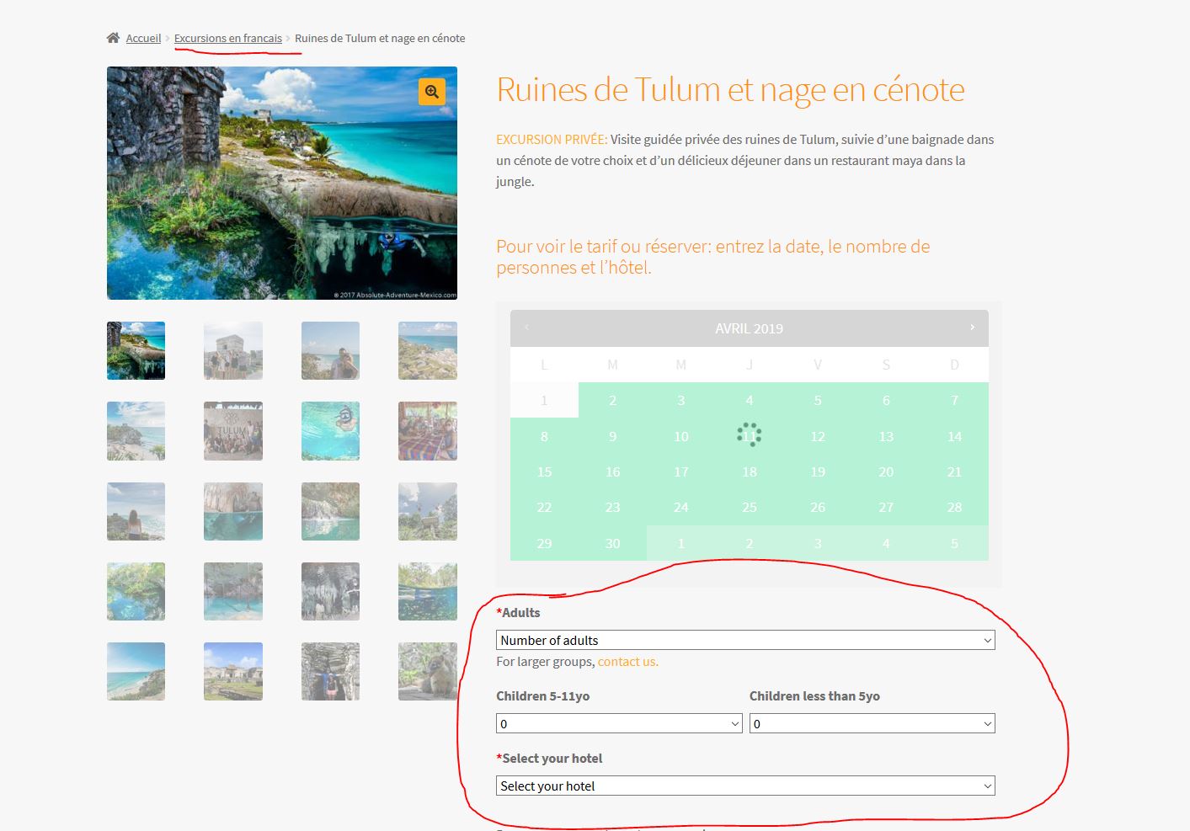Select thumbnail of coati animal
Screen dimensions: 1190x831
[x=428, y=671]
